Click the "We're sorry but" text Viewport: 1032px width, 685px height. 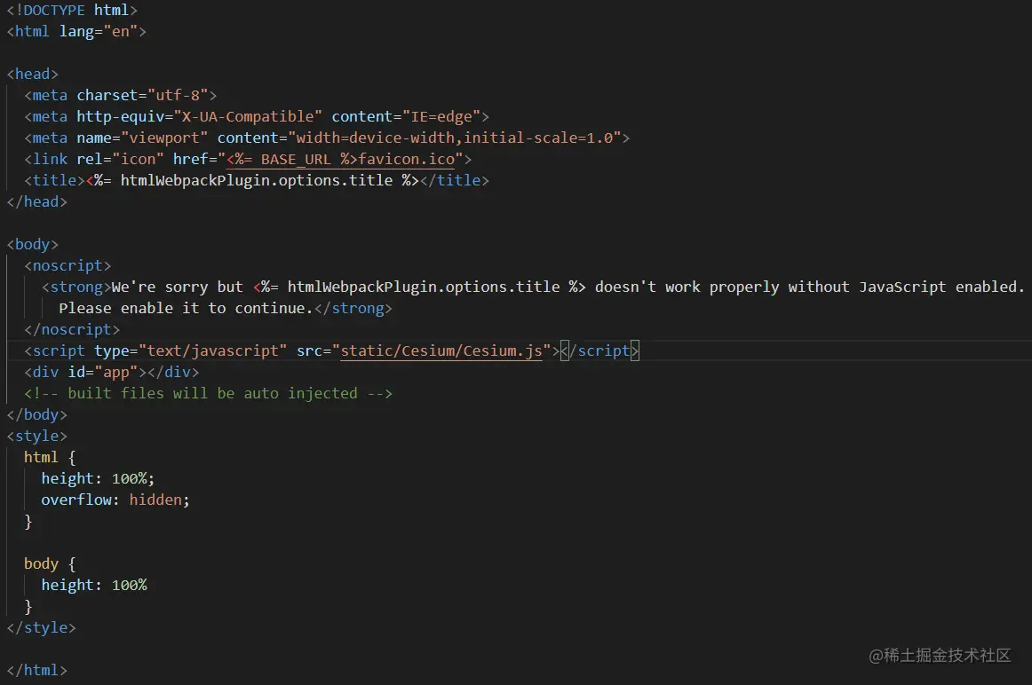tap(177, 287)
